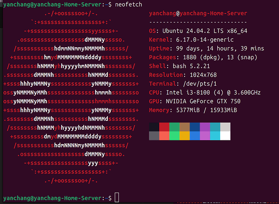Click the red 'Uptime' label

click(159, 49)
